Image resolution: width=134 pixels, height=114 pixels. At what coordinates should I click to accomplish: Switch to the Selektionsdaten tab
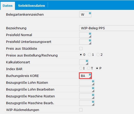point(31,6)
